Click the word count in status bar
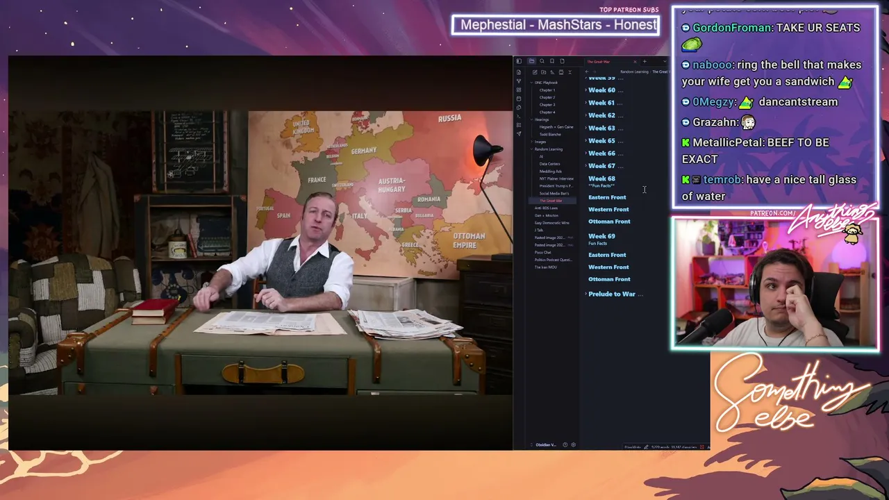889x500 pixels. (660, 447)
